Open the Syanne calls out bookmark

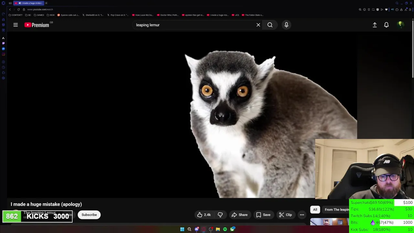[68, 15]
